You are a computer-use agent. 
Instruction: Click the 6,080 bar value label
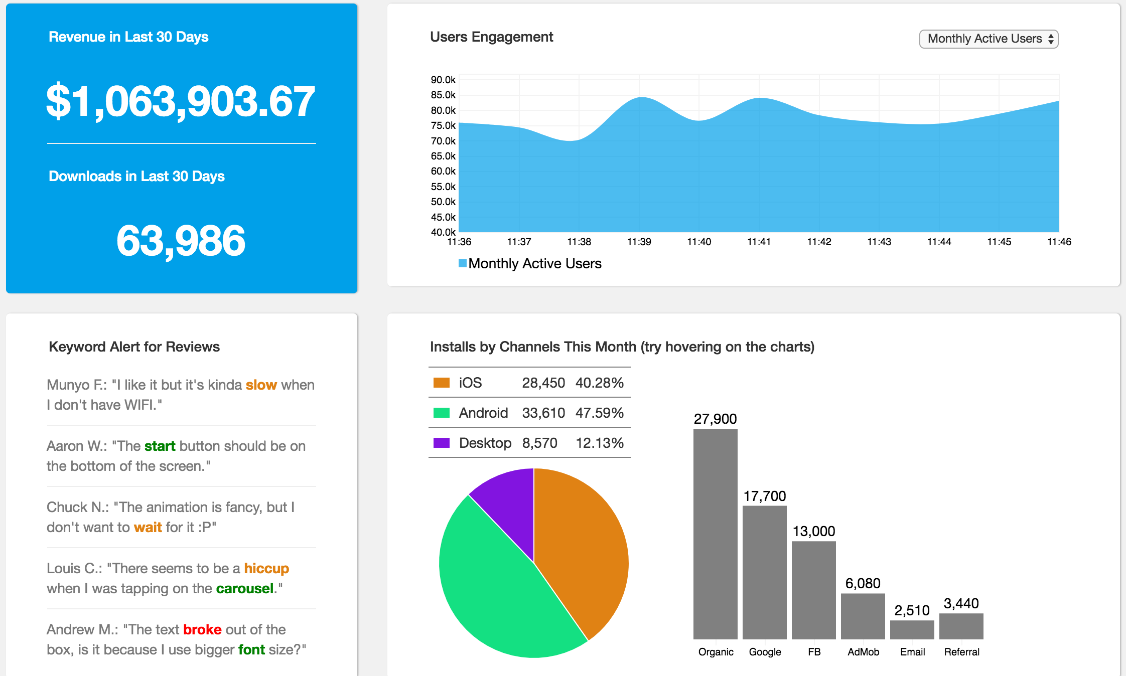pos(863,583)
